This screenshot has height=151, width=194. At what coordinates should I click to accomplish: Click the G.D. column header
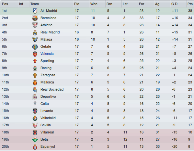pyautogui.click(x=175, y=4)
